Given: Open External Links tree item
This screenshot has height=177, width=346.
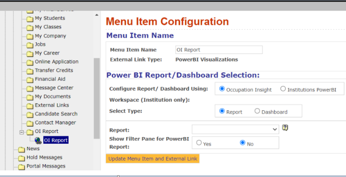Looking at the screenshot, I should [x=52, y=105].
